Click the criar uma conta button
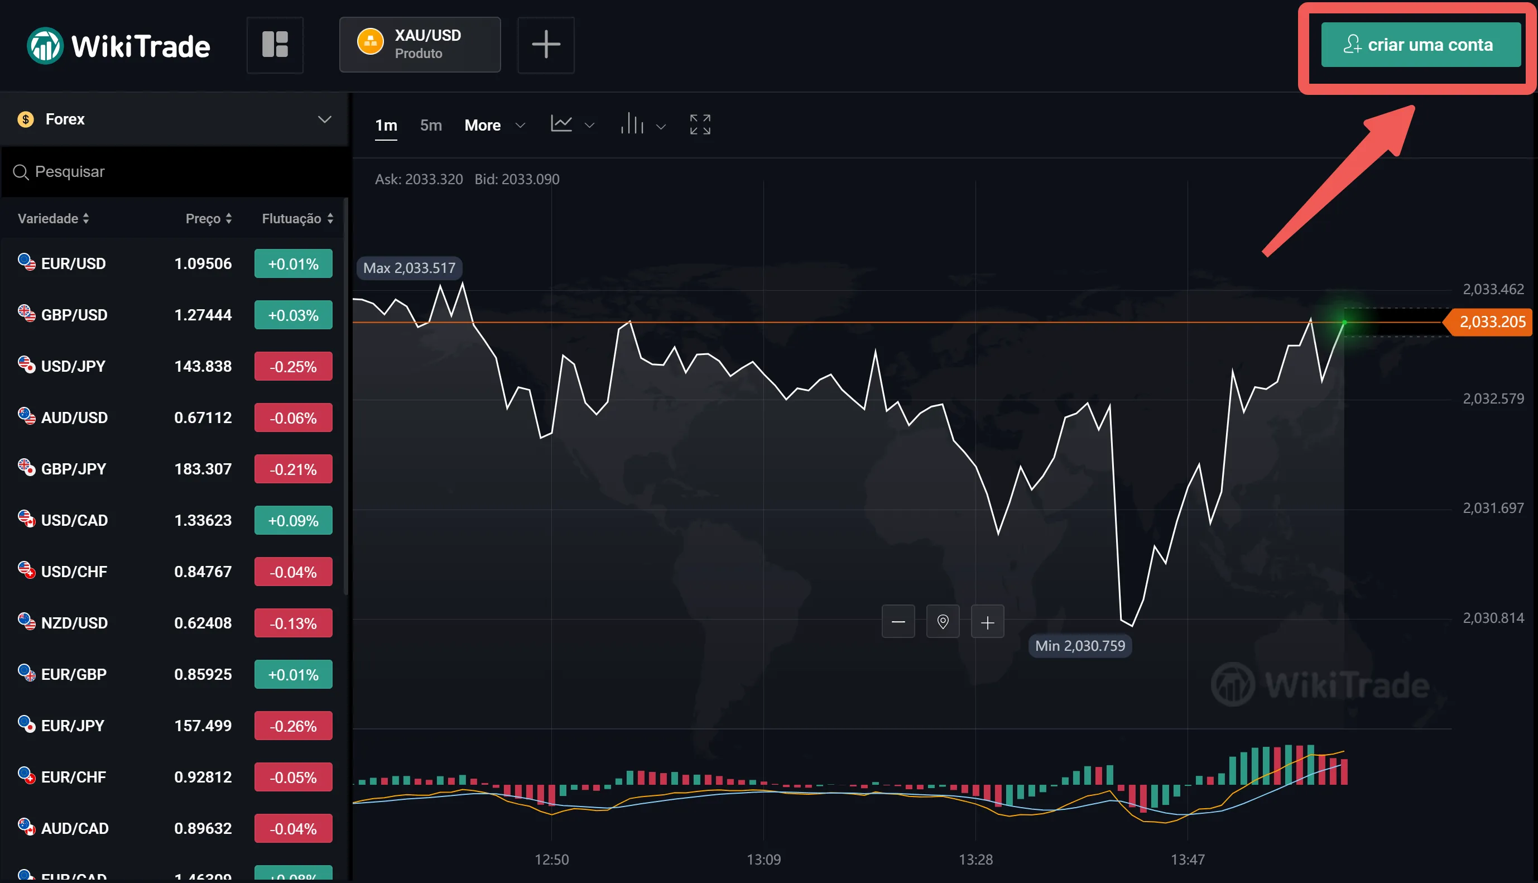 coord(1420,45)
